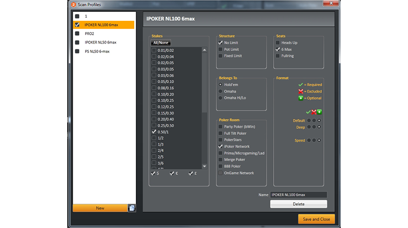Click the stakes list scroll up arrow
Viewport: 408px width, 228px height.
click(x=204, y=50)
